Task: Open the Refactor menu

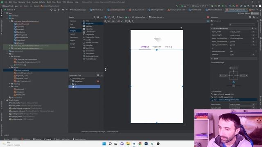Action: (x=42, y=2)
